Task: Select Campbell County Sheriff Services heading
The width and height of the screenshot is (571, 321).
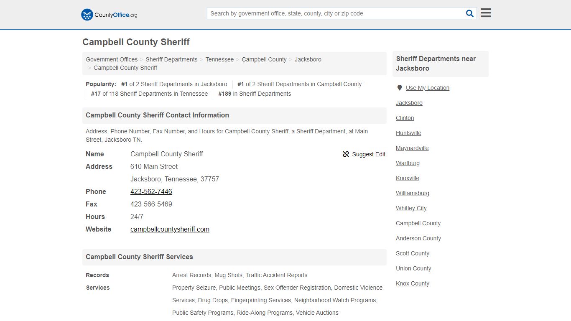Action: click(x=139, y=257)
